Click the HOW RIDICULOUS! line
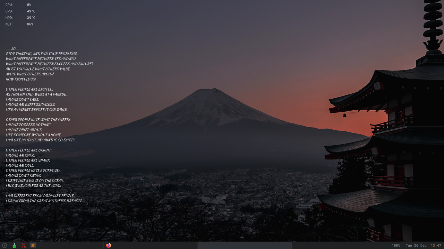Viewport: 444px width, 249px height. coord(21,79)
